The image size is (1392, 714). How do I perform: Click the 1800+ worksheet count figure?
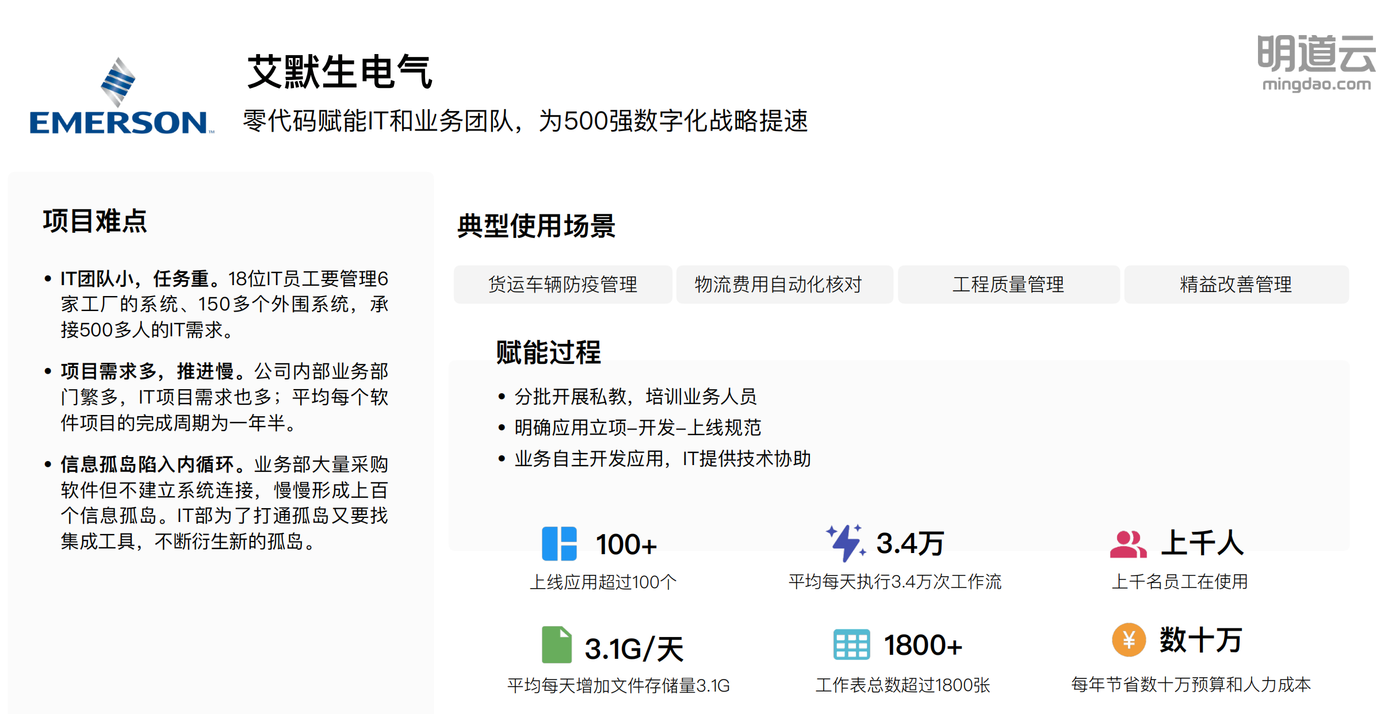point(923,645)
